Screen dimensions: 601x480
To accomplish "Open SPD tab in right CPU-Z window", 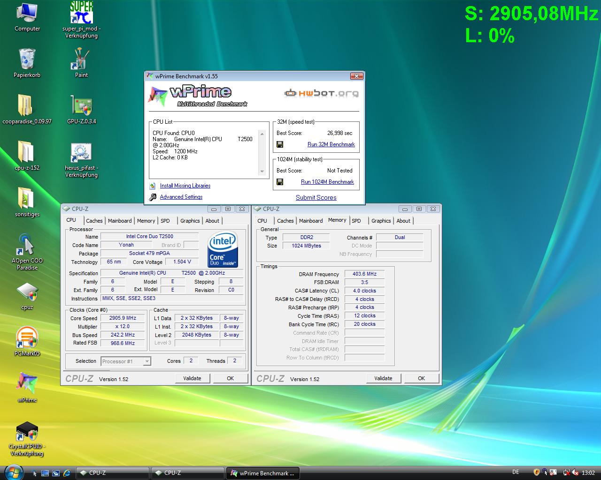I will click(356, 221).
